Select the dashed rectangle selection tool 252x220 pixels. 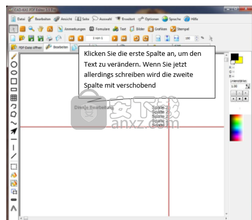[x=14, y=167]
